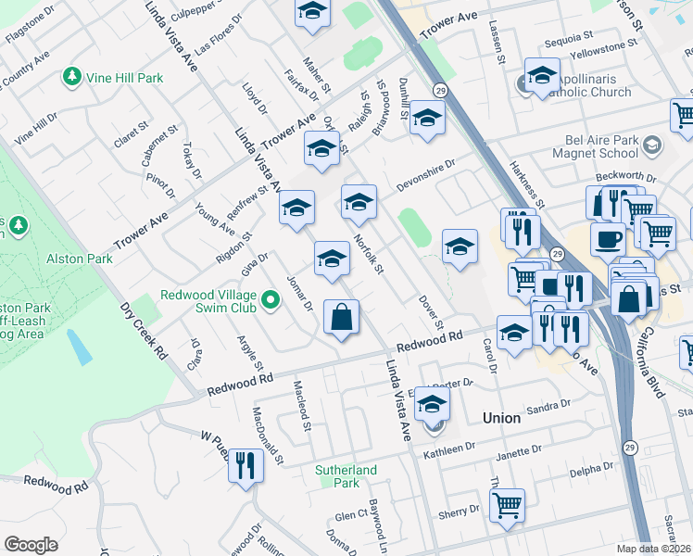
Task: Select the school marker near Dunhill St
Action: pos(427,119)
